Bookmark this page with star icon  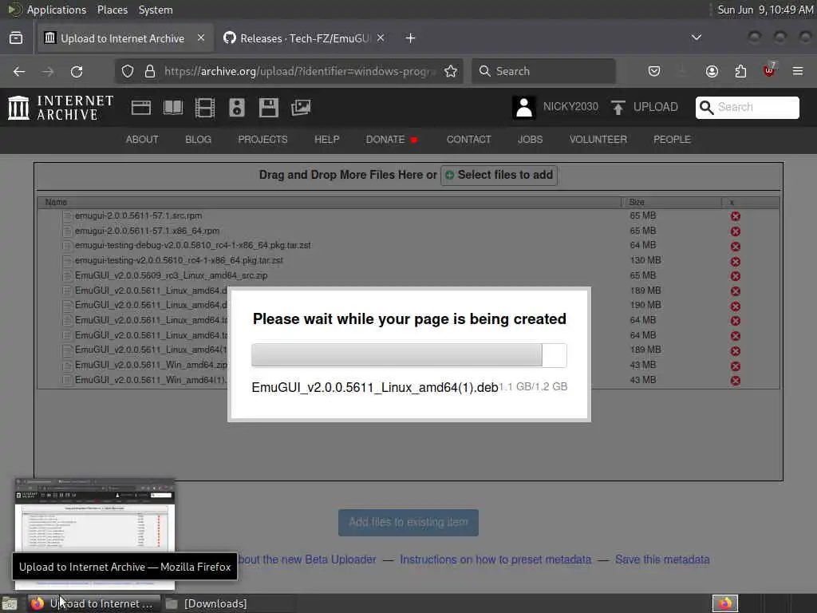tap(451, 71)
